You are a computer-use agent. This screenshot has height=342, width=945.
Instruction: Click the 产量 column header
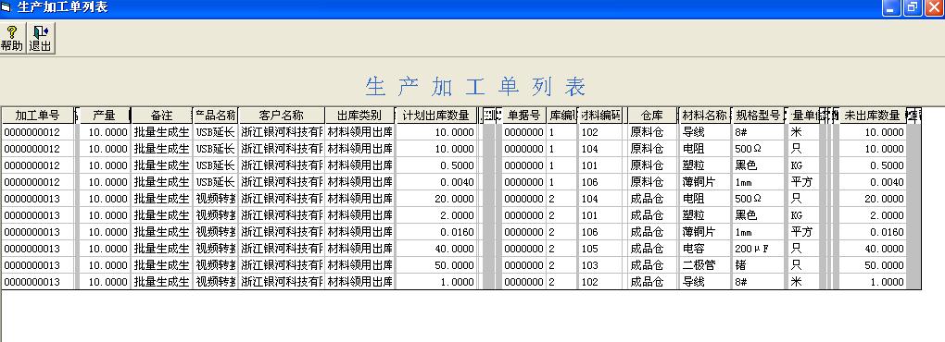coord(105,116)
